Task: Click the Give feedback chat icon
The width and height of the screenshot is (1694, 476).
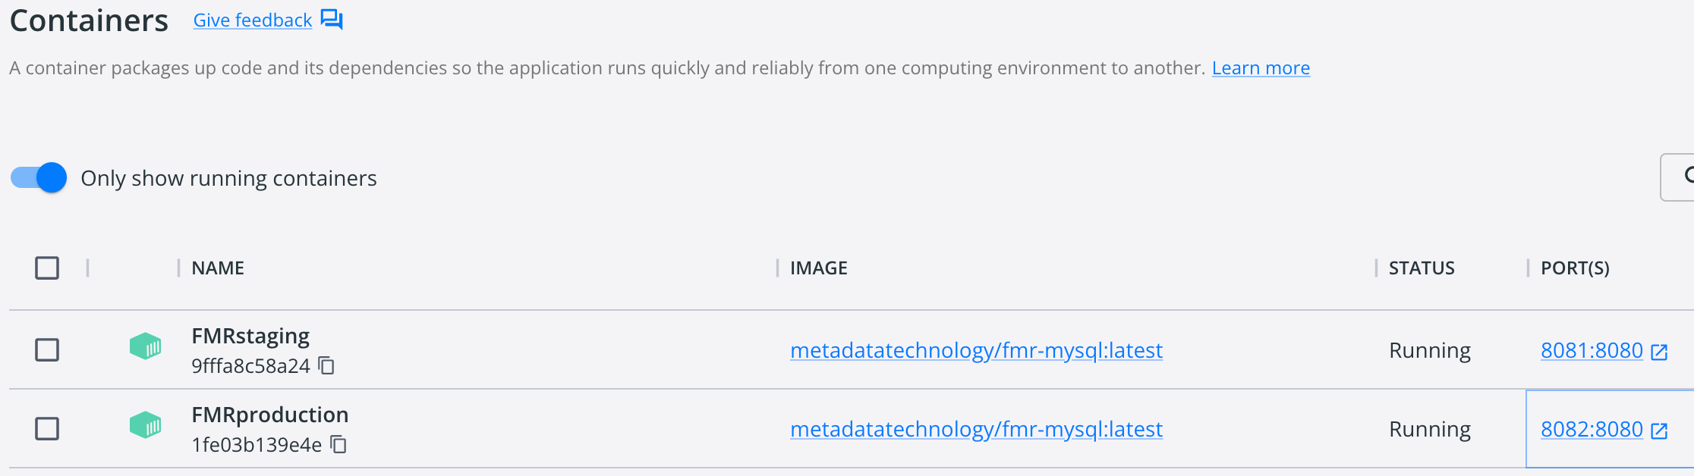Action: [332, 20]
